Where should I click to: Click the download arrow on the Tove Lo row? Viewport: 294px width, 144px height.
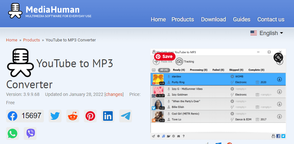point(279,117)
